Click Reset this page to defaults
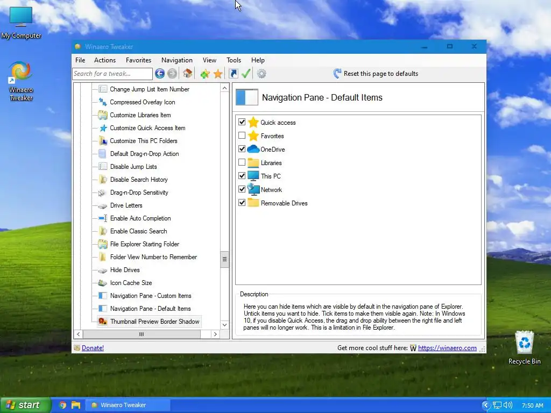551x413 pixels. pyautogui.click(x=376, y=73)
